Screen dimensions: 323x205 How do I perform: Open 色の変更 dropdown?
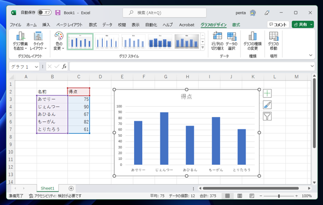[x=59, y=41]
